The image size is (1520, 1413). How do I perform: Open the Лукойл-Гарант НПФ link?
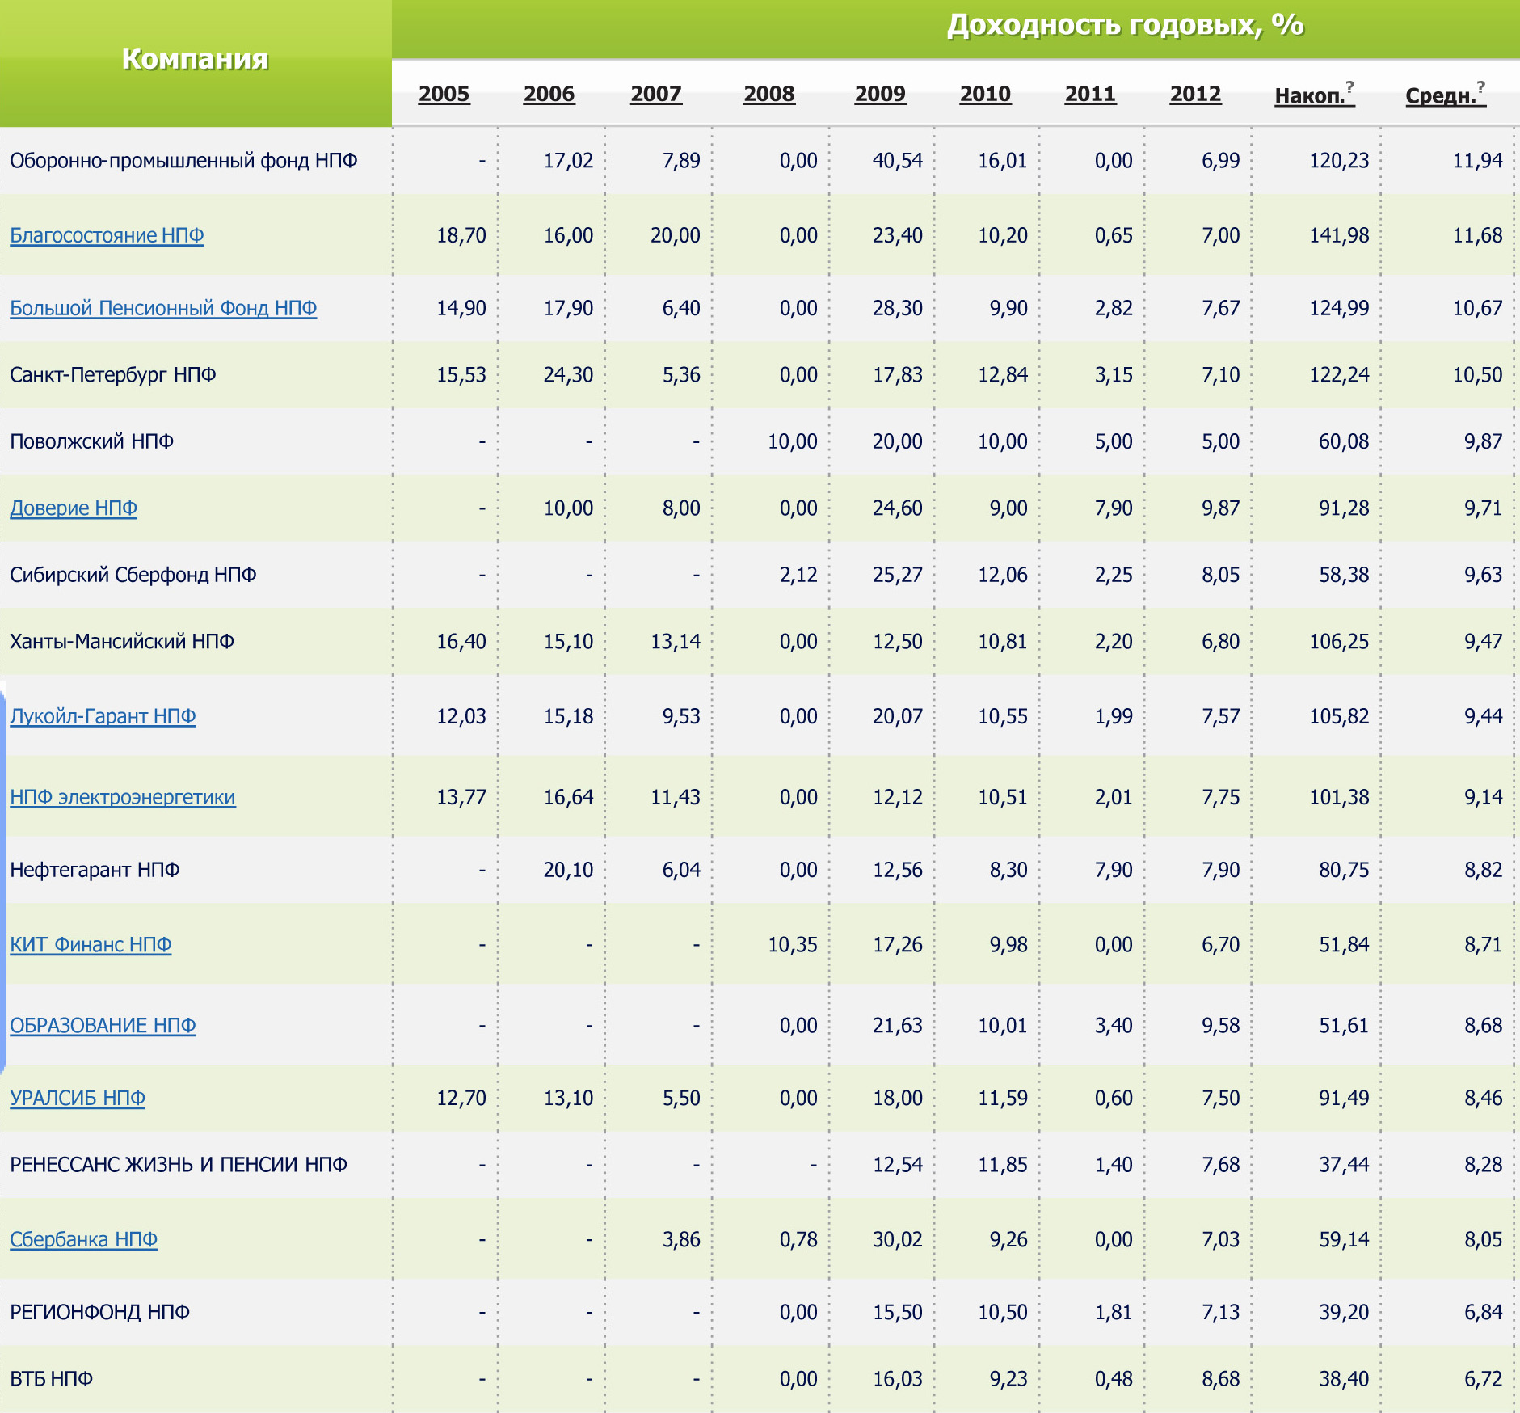pyautogui.click(x=103, y=716)
